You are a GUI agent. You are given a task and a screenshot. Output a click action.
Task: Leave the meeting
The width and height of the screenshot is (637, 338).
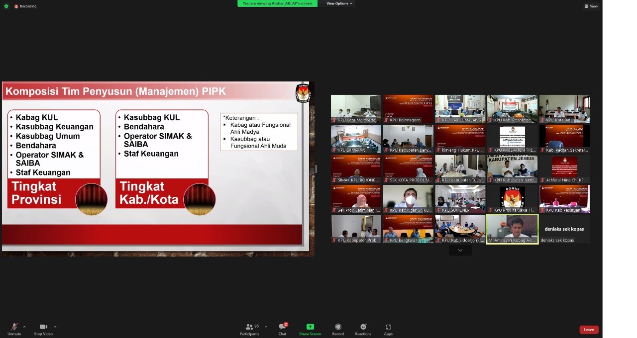(x=589, y=330)
